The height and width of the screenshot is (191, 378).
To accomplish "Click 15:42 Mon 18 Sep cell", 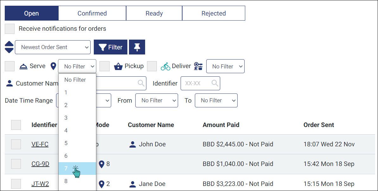I will click(x=329, y=164).
